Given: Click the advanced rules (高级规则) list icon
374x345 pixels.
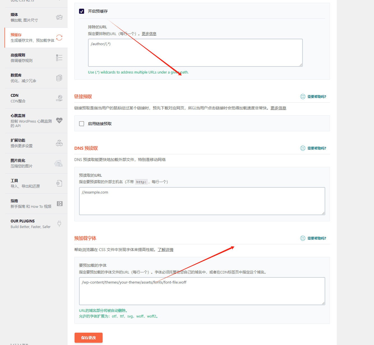Looking at the screenshot, I should point(59,58).
